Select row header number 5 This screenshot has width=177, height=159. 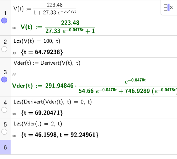tap(5, 124)
